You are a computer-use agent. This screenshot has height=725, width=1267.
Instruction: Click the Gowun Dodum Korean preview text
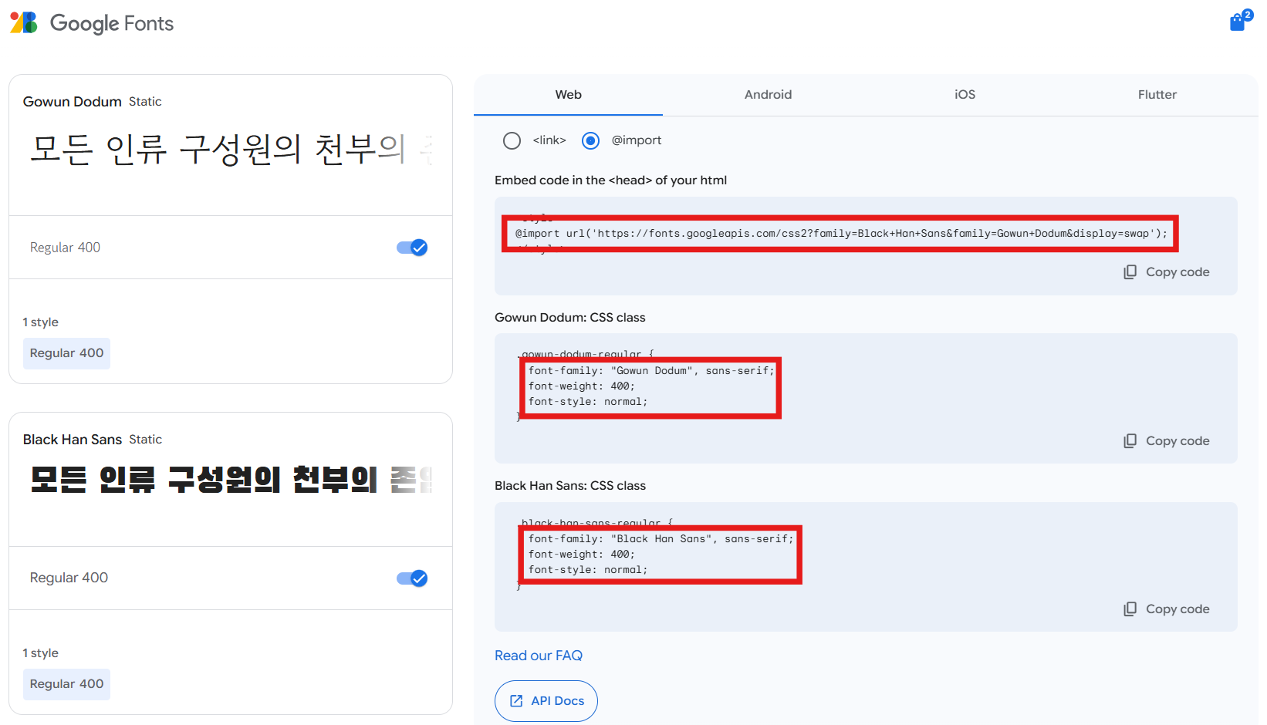coord(231,149)
